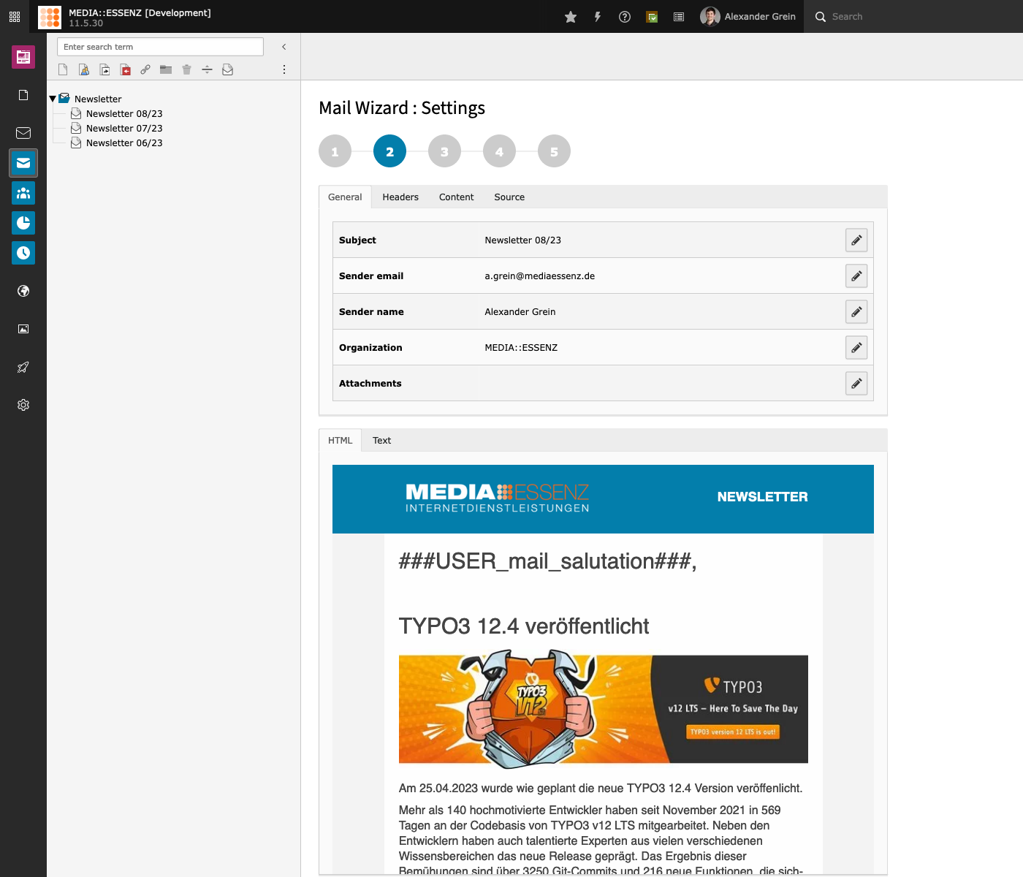Select the external link page icon
The height and width of the screenshot is (877, 1023).
tap(145, 69)
